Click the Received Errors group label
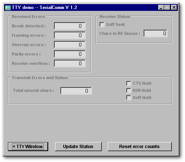This screenshot has height=162, width=185. [28, 16]
